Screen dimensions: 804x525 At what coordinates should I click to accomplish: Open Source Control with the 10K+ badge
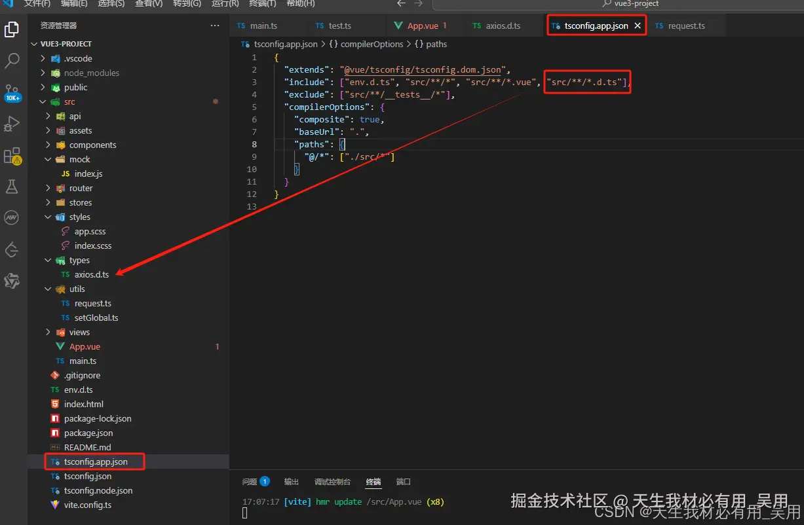tap(12, 92)
